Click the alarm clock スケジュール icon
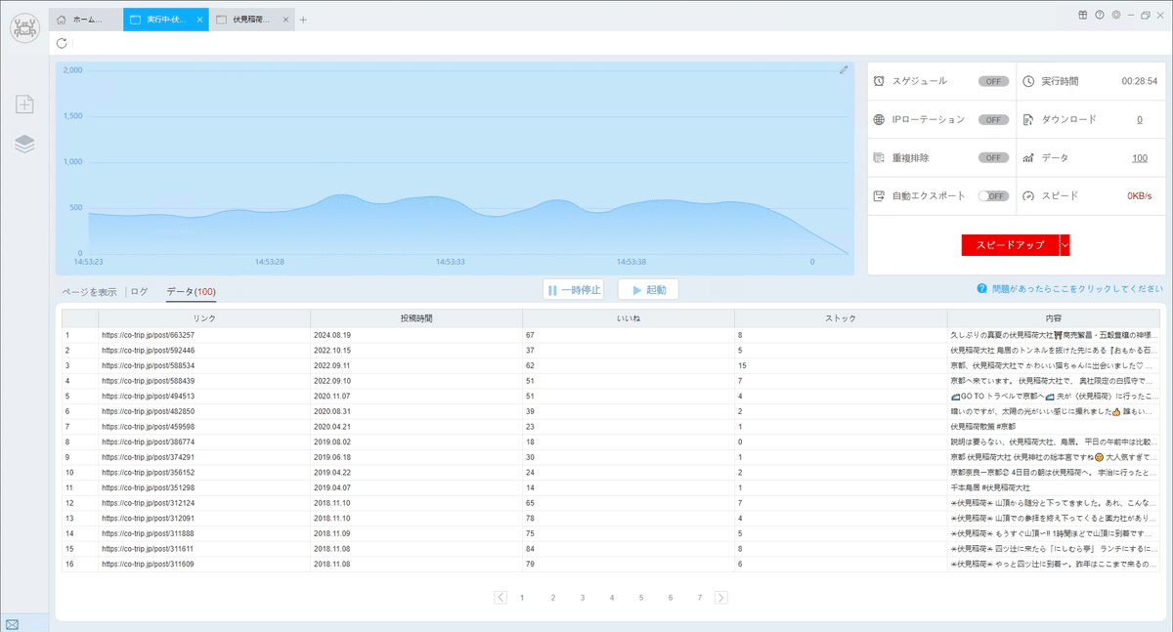 coord(880,81)
